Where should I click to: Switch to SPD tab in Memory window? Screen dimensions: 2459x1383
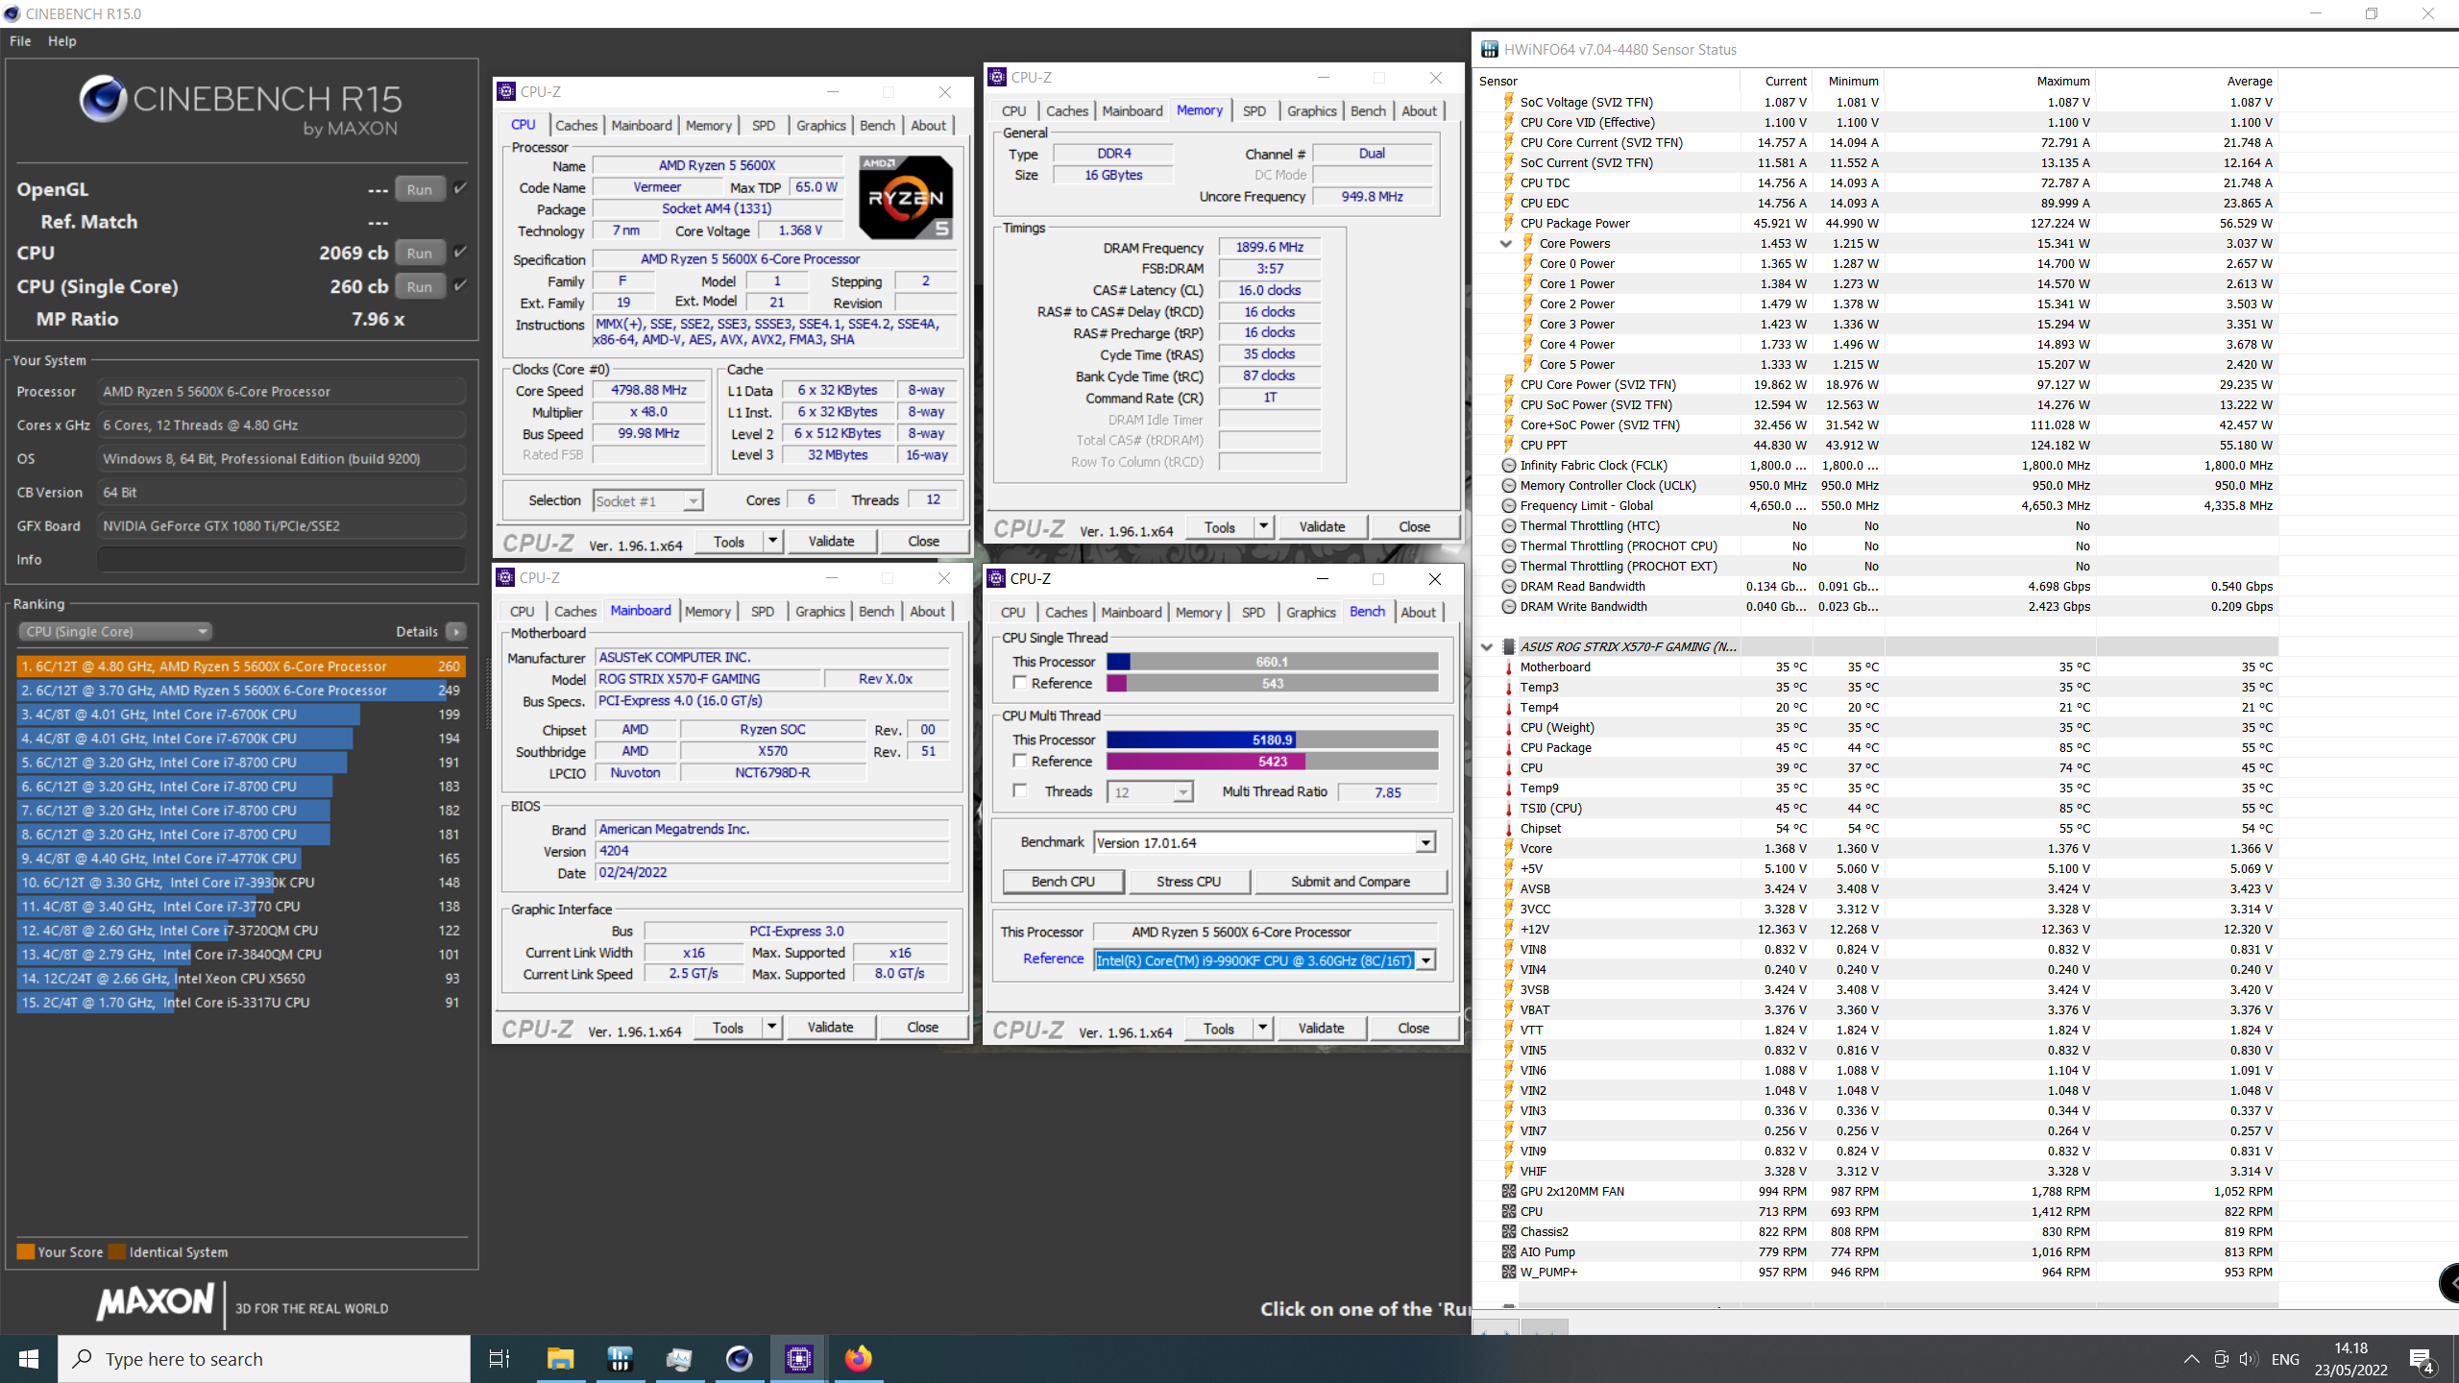click(x=1254, y=110)
